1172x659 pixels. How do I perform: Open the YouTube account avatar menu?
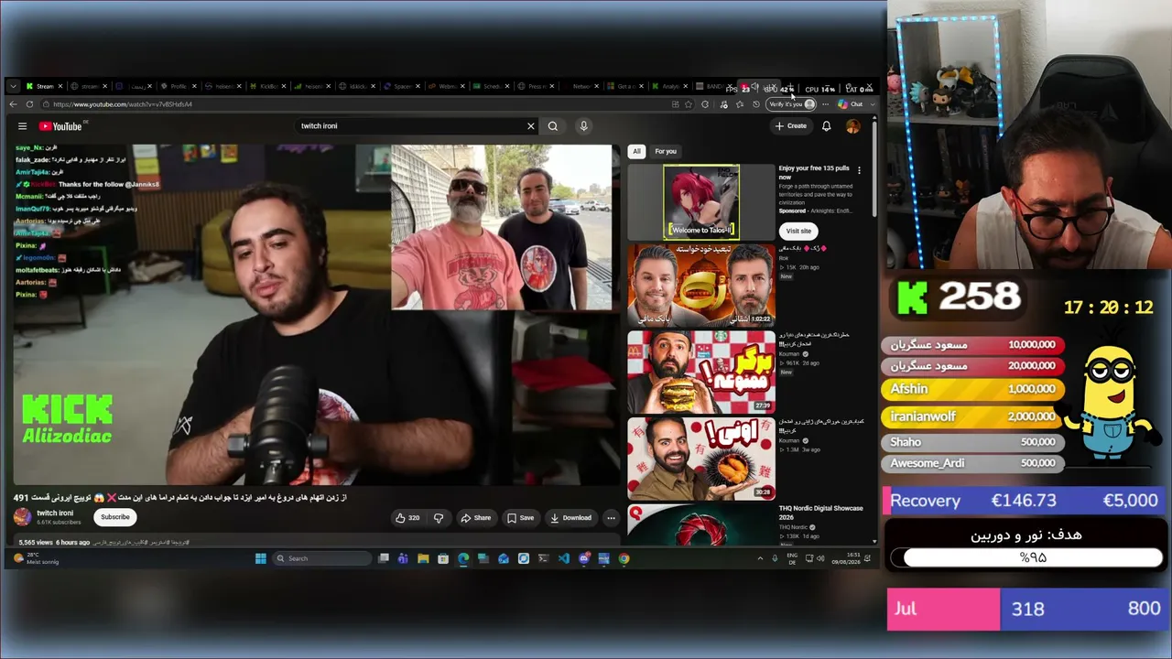pyautogui.click(x=852, y=126)
